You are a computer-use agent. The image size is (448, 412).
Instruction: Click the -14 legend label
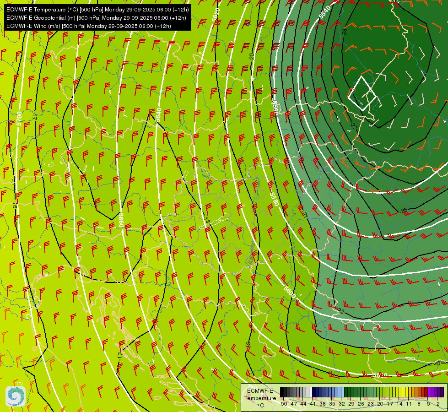pyautogui.click(x=398, y=404)
